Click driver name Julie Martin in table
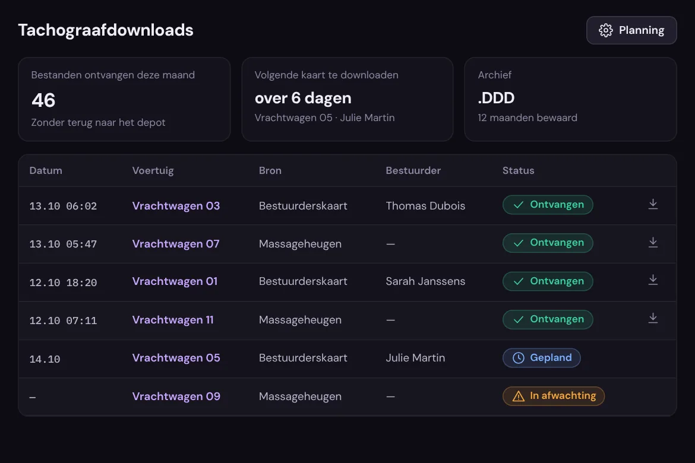Screen dimensions: 695x463 pyautogui.click(x=415, y=358)
